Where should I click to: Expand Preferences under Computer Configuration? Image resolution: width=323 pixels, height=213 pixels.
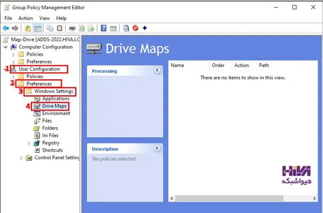click(14, 62)
